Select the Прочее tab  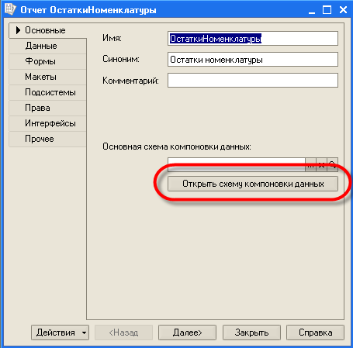point(47,139)
